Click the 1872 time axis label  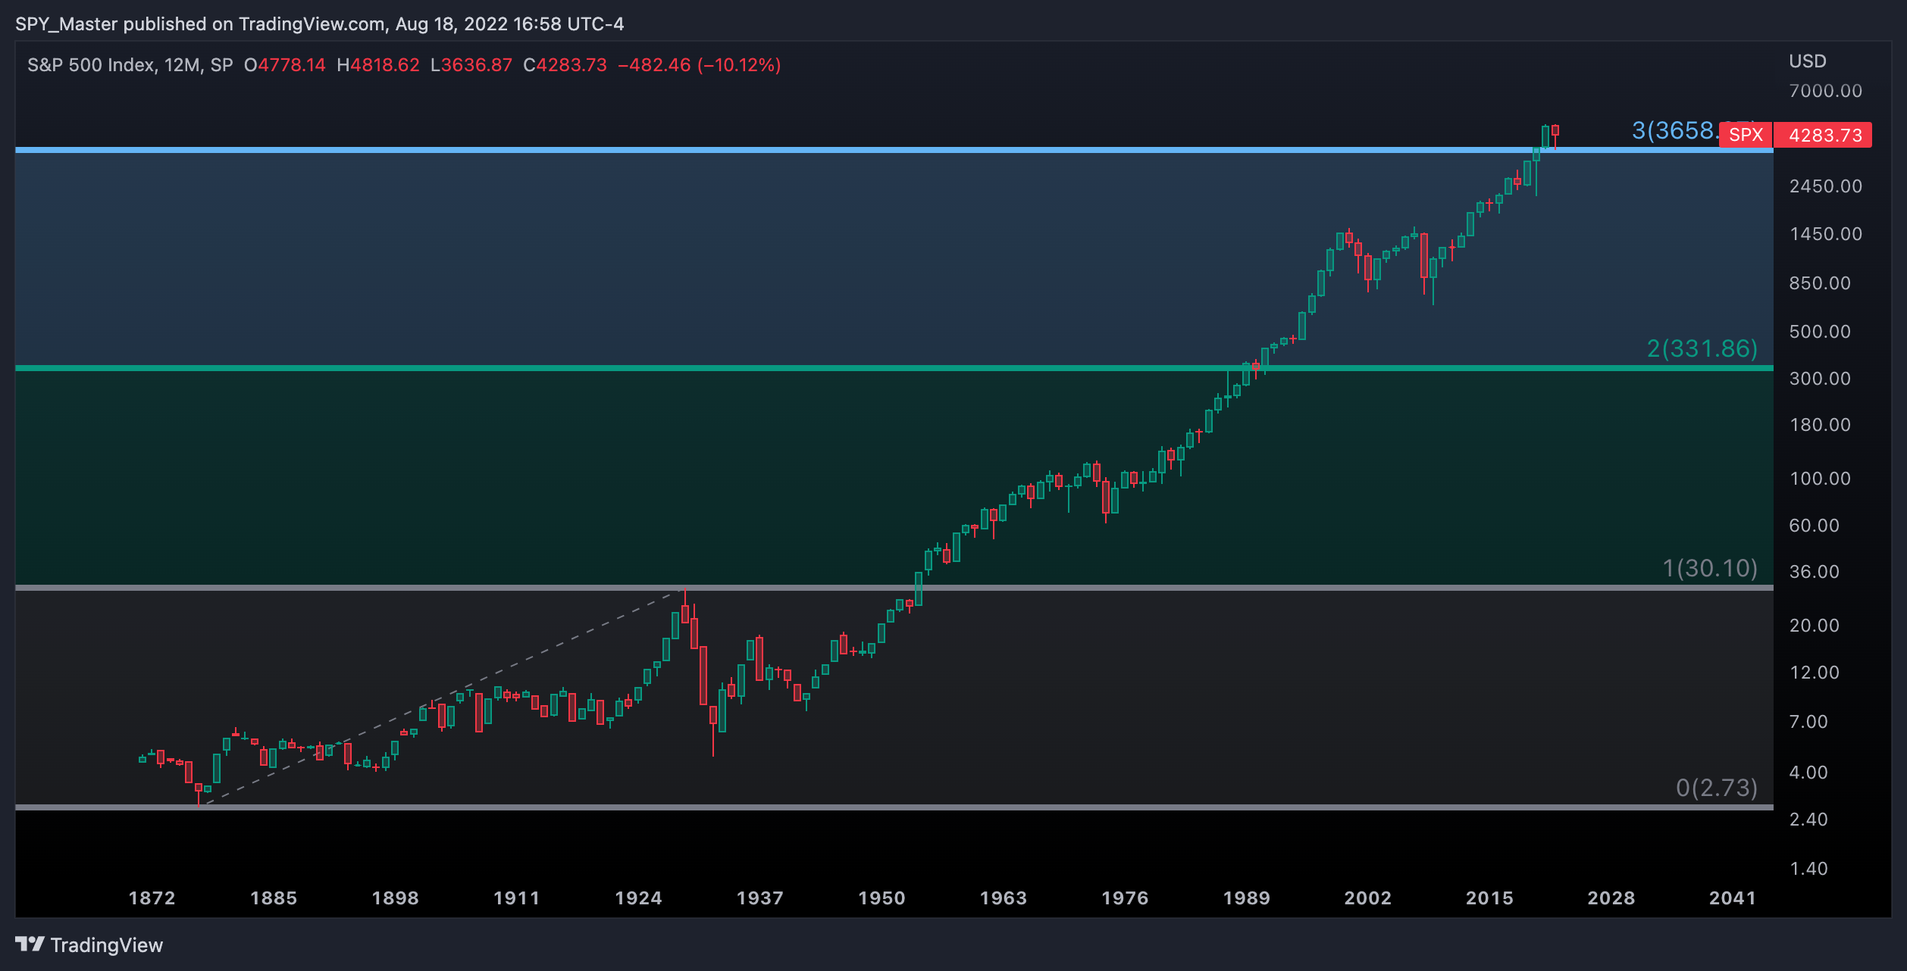point(152,898)
